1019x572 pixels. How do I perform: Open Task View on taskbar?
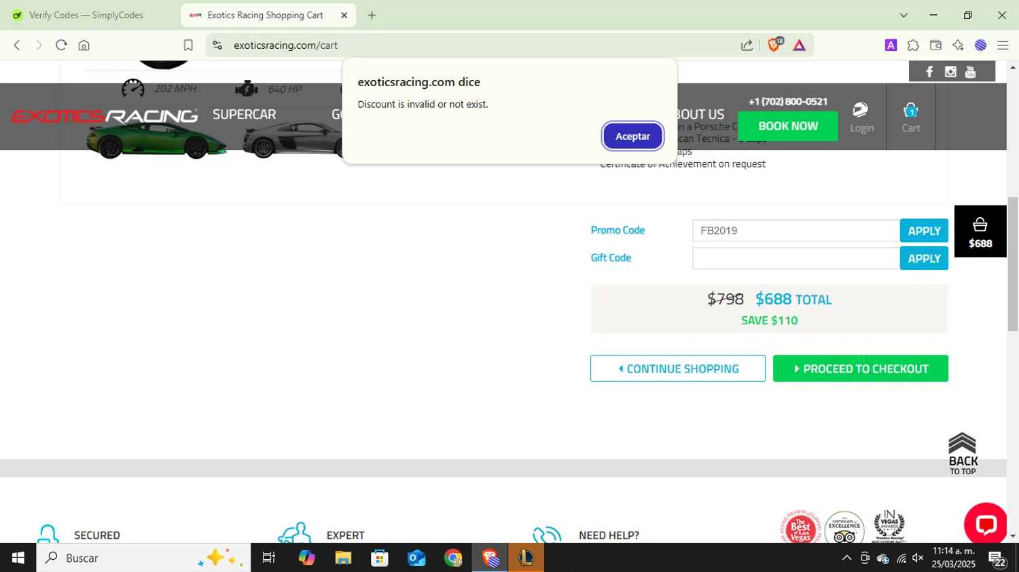click(269, 558)
